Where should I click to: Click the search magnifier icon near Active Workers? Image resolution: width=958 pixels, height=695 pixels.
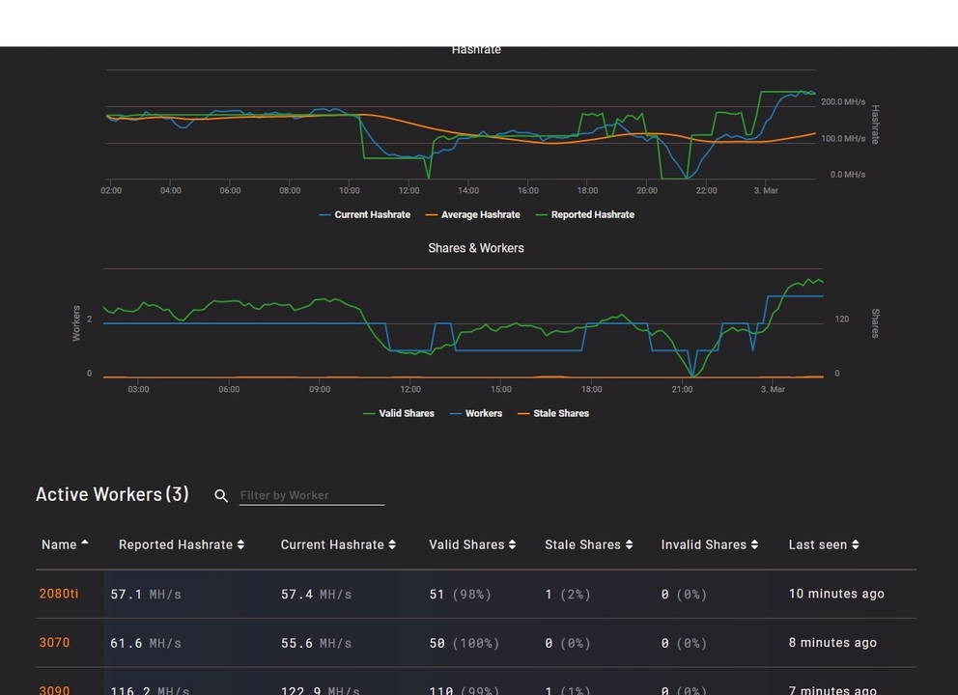(221, 496)
